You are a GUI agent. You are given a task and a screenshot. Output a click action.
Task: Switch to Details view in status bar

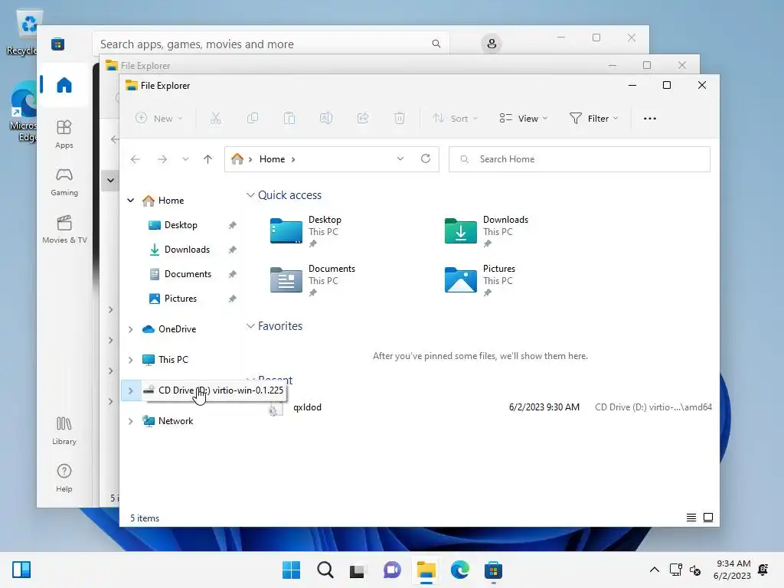[x=691, y=518]
